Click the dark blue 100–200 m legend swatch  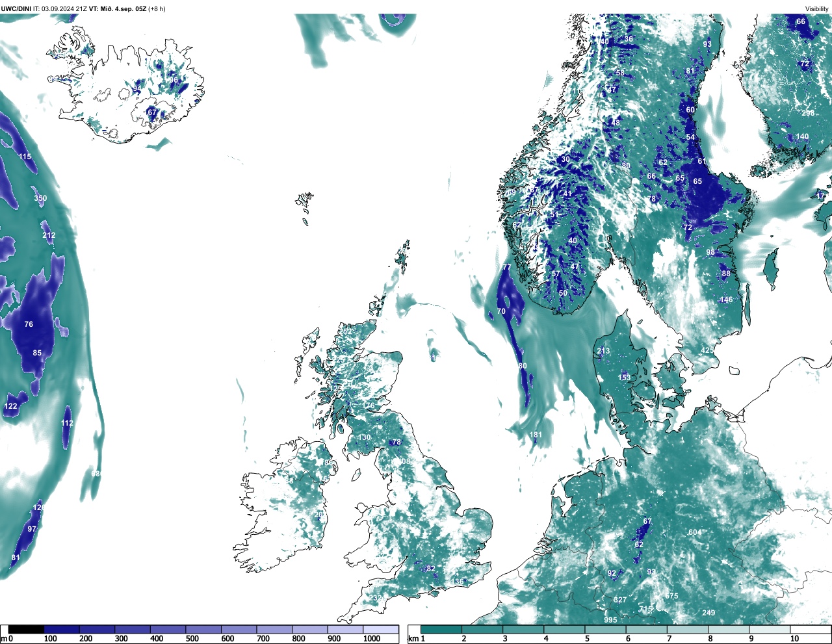(62, 629)
